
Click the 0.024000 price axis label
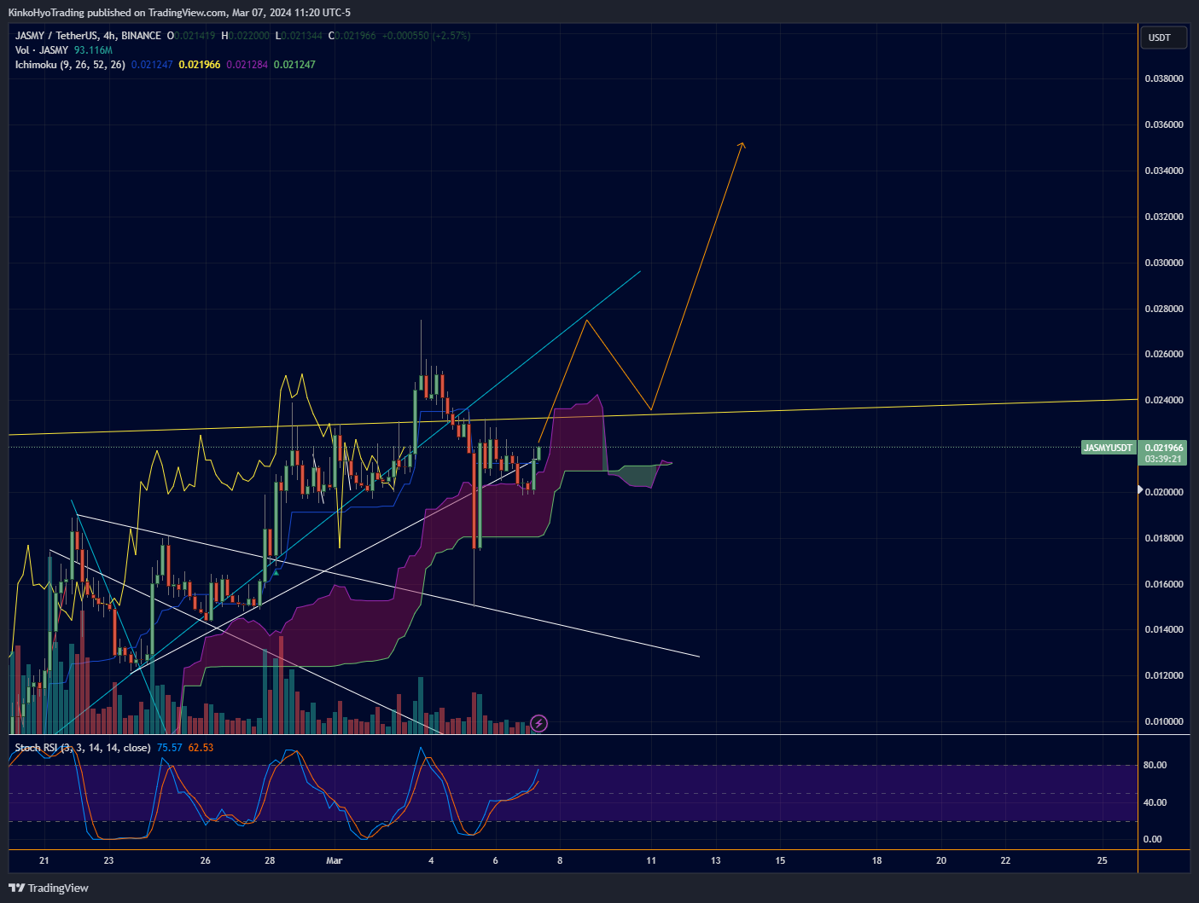1164,400
